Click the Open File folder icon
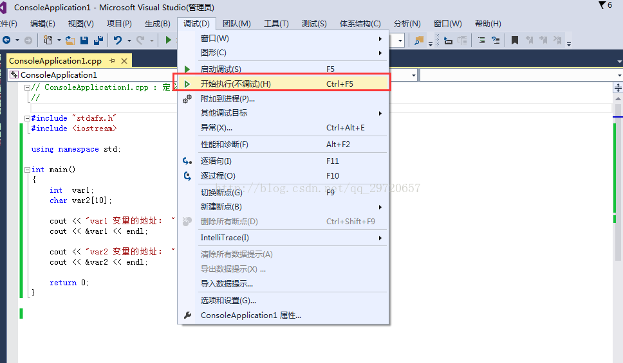The image size is (623, 363). [x=70, y=40]
